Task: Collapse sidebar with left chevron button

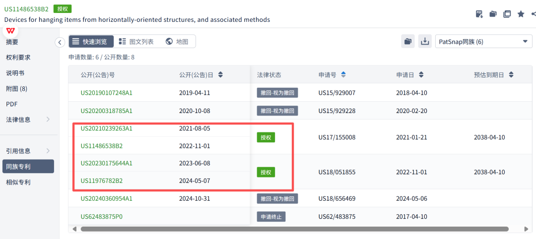Action: 60,42
